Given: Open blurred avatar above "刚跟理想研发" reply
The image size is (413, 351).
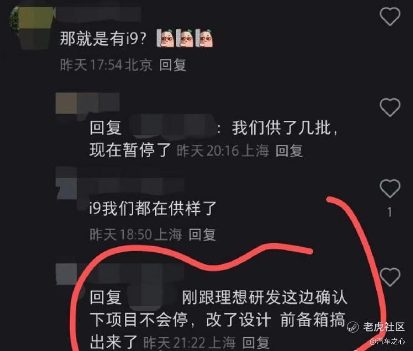Looking at the screenshot, I should [67, 273].
